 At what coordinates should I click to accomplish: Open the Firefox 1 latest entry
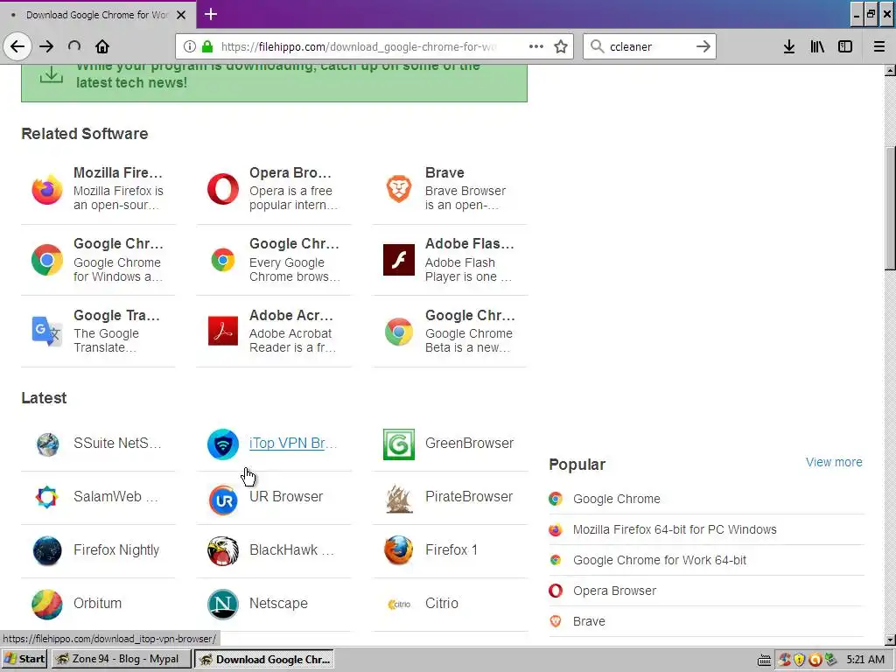(450, 549)
